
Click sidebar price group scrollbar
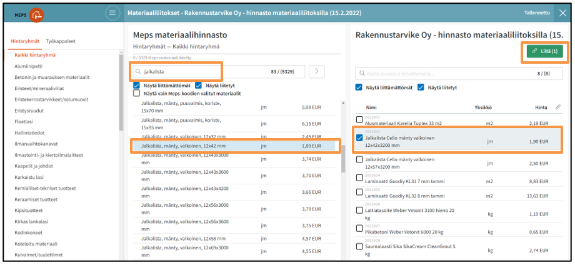[121, 92]
